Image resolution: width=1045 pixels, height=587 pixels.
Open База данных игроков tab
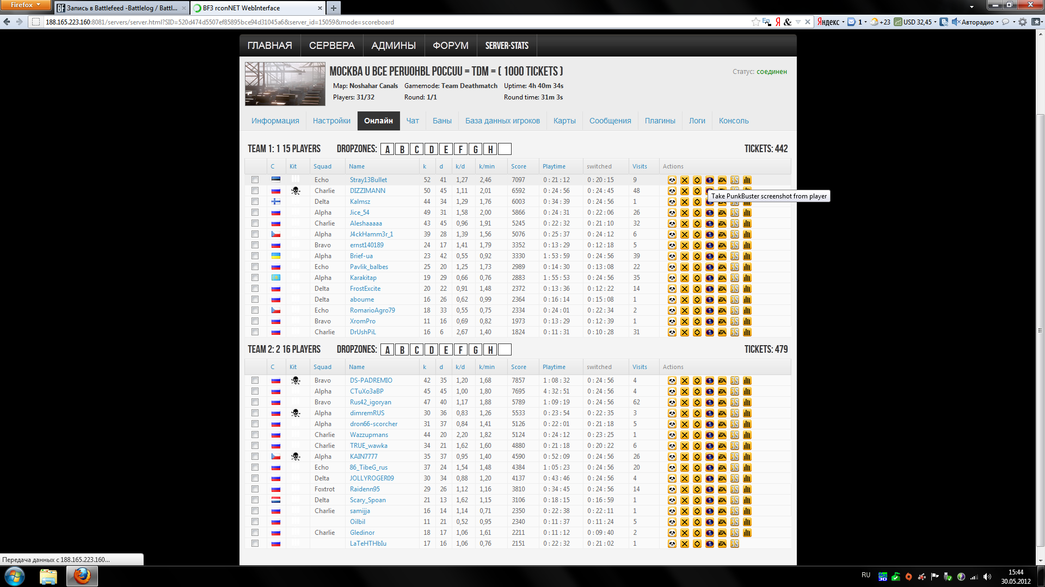[502, 121]
